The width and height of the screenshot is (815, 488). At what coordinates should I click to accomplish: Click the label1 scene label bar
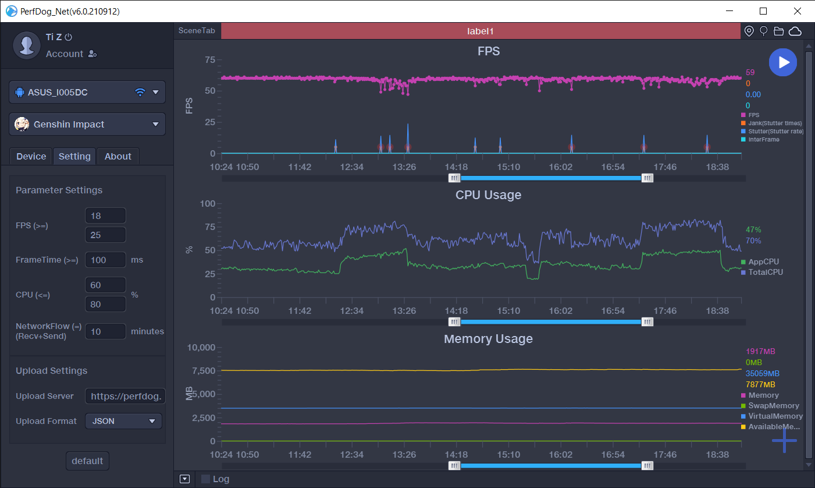[481, 31]
